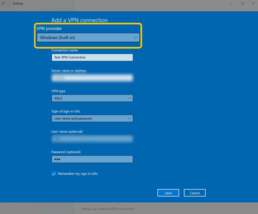Click the "Remember my sign-in info" label text

(78, 174)
